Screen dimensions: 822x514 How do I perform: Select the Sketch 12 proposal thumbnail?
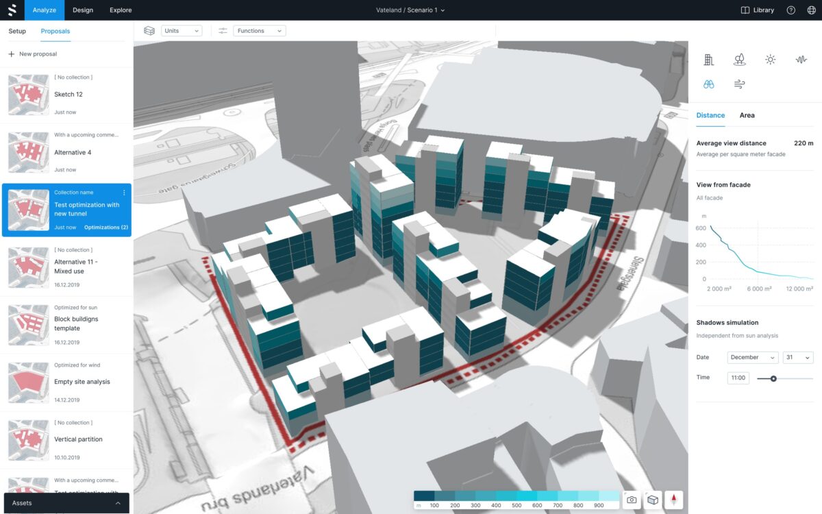click(x=29, y=95)
